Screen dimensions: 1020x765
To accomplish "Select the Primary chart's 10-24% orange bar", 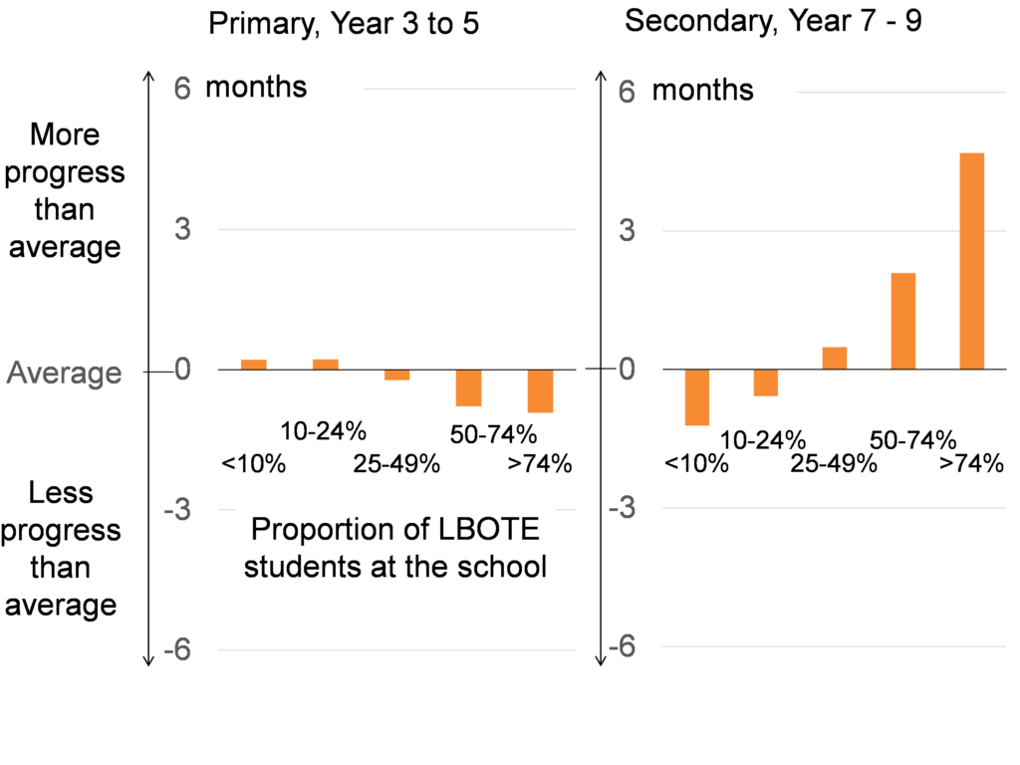I will [x=326, y=365].
